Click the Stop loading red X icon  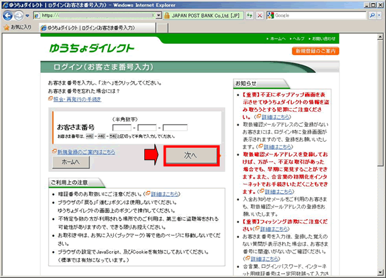tap(260, 16)
